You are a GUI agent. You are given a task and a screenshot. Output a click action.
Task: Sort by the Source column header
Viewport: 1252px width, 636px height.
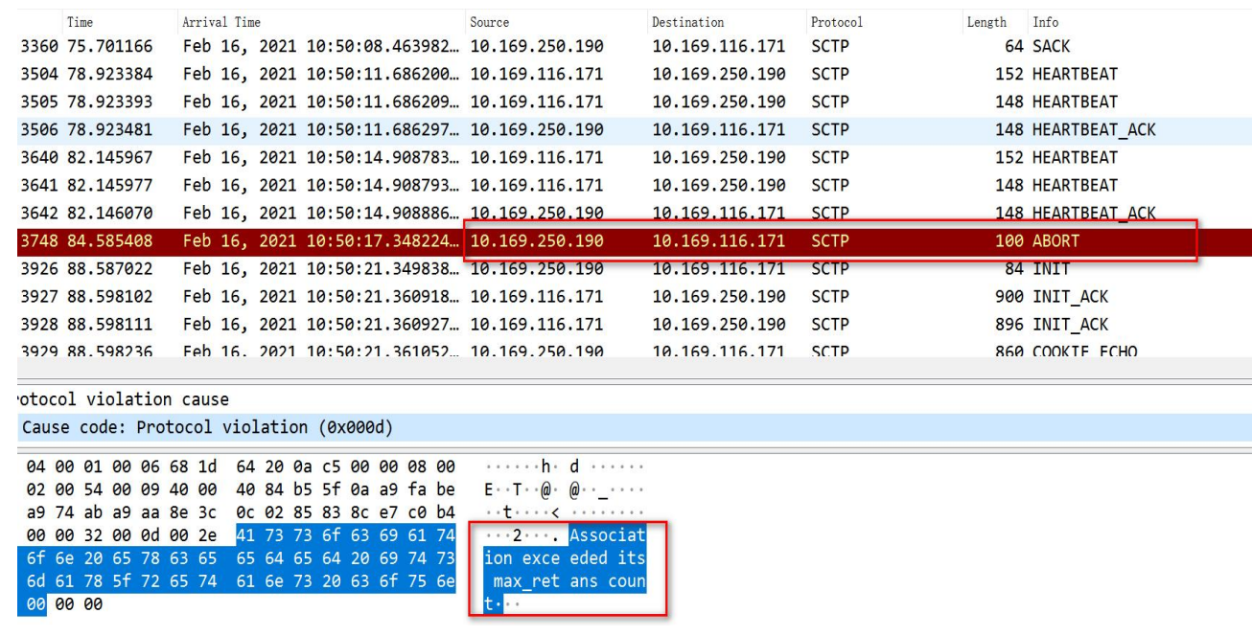[x=489, y=22]
